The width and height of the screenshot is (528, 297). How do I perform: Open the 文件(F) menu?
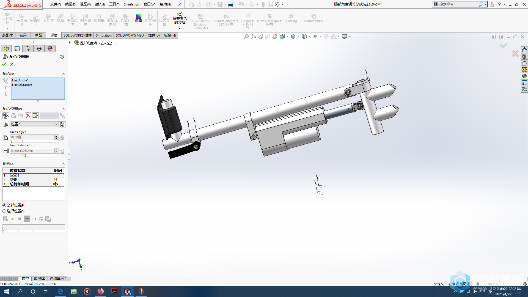click(x=56, y=4)
